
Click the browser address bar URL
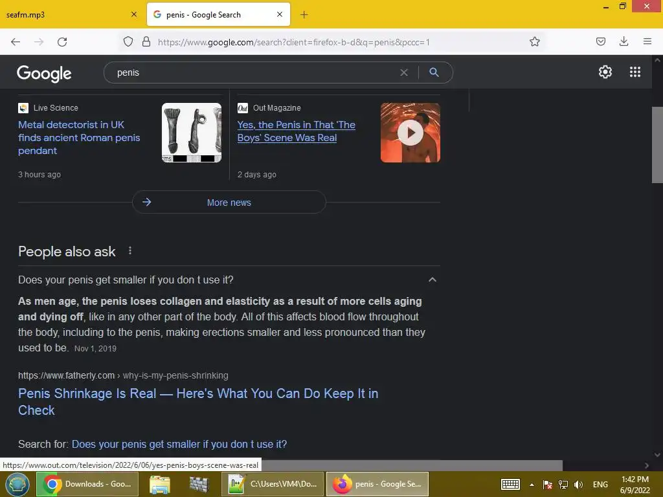(293, 42)
